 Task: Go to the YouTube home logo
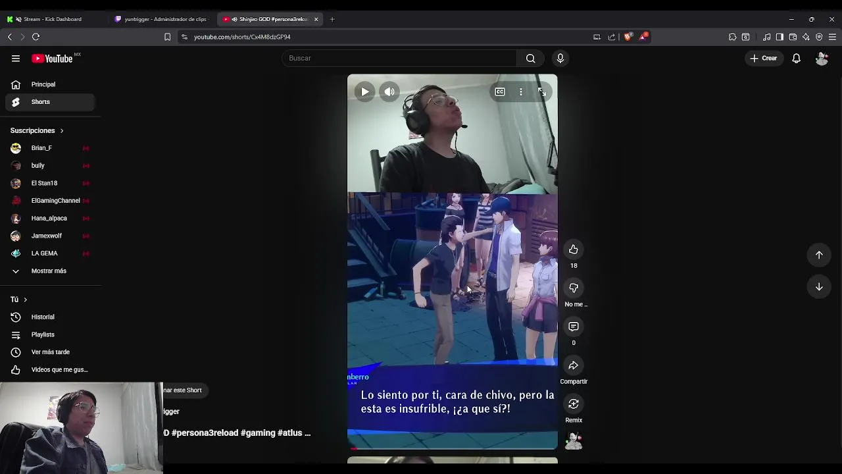pos(52,59)
